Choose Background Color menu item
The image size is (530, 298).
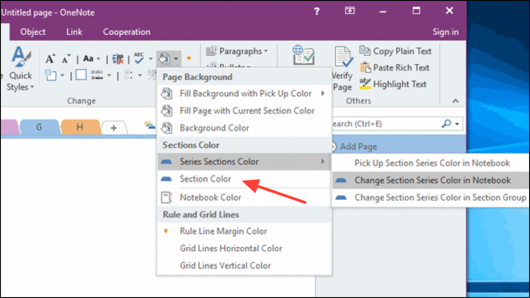click(244, 128)
